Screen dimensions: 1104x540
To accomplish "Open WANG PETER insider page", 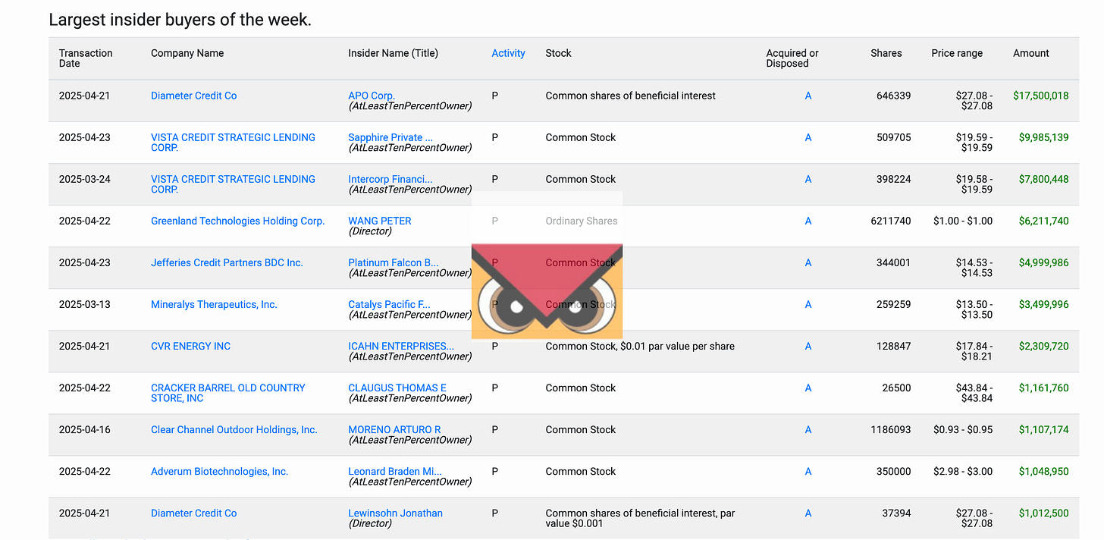I will coord(380,221).
